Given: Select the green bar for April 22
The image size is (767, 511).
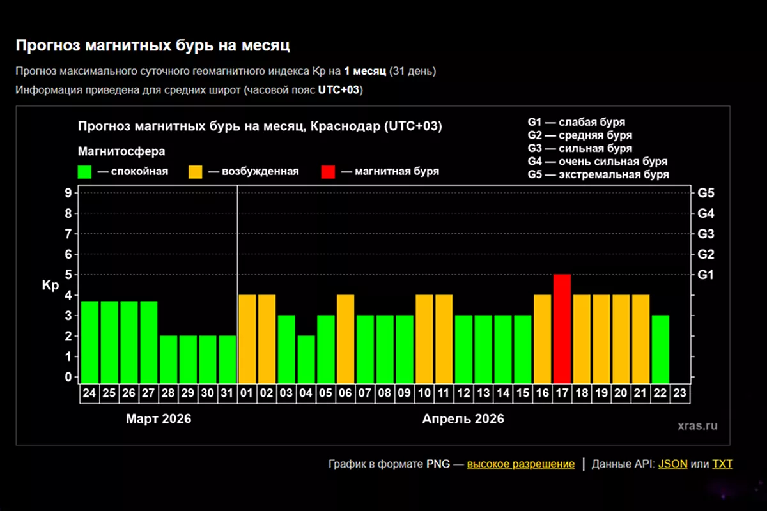Looking at the screenshot, I should (660, 349).
